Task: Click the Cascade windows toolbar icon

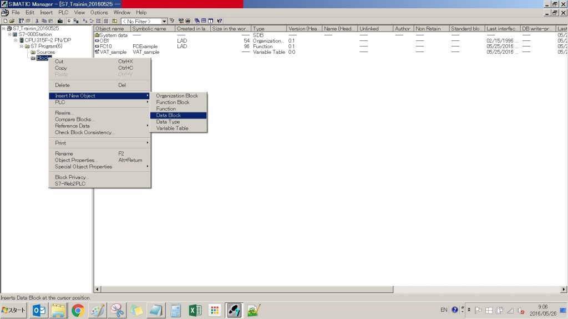Action: tap(197, 21)
